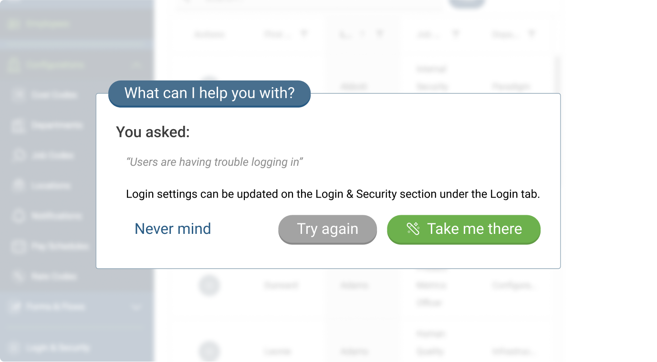Click the wand icon on Take me there
The width and height of the screenshot is (657, 362).
click(413, 229)
